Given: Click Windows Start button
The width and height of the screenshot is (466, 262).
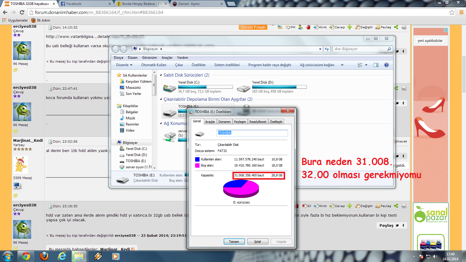Looking at the screenshot, I should [8, 256].
